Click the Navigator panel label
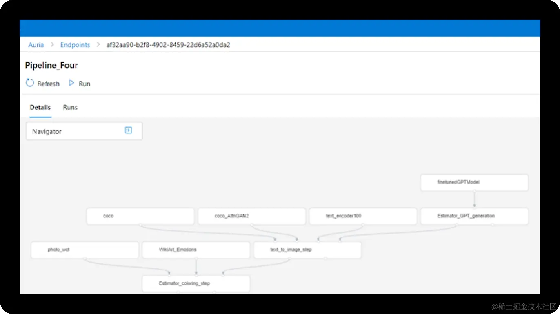The width and height of the screenshot is (560, 314). click(47, 132)
